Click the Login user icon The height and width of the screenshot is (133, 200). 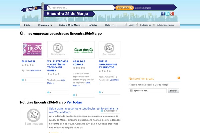[x=126, y=25]
